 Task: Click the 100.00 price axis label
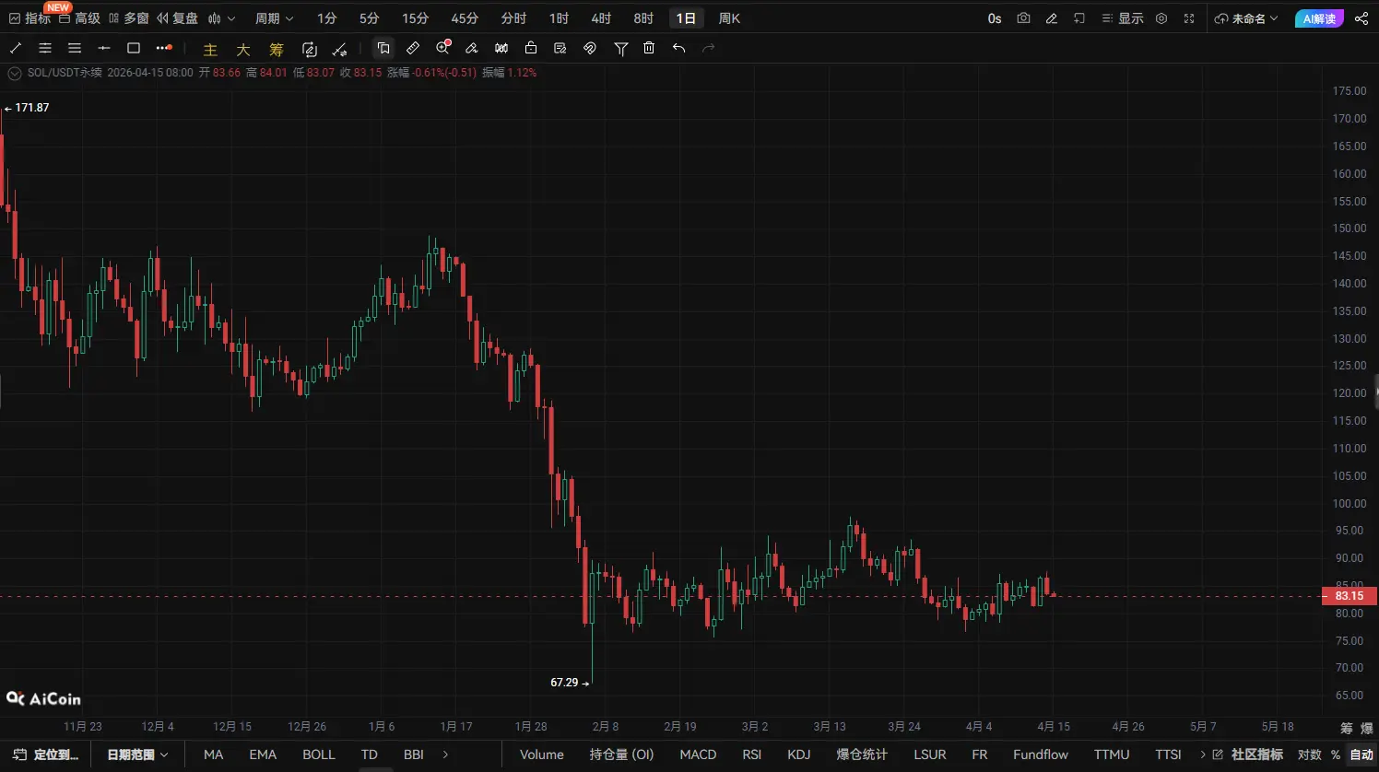(1350, 504)
